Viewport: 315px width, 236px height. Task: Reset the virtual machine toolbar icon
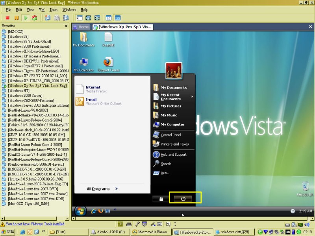point(35,18)
